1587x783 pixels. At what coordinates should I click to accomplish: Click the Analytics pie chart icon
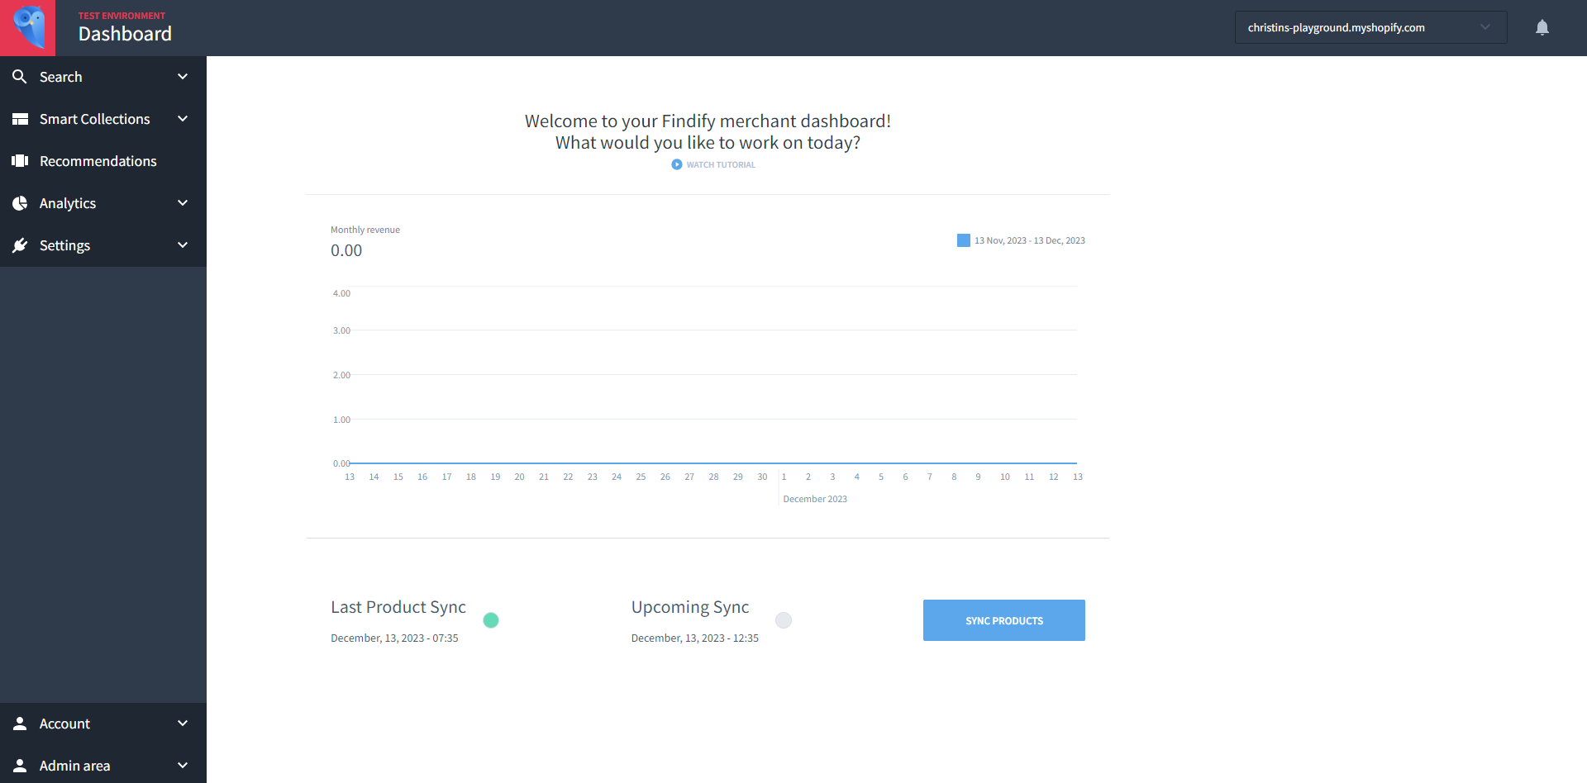[x=21, y=202]
